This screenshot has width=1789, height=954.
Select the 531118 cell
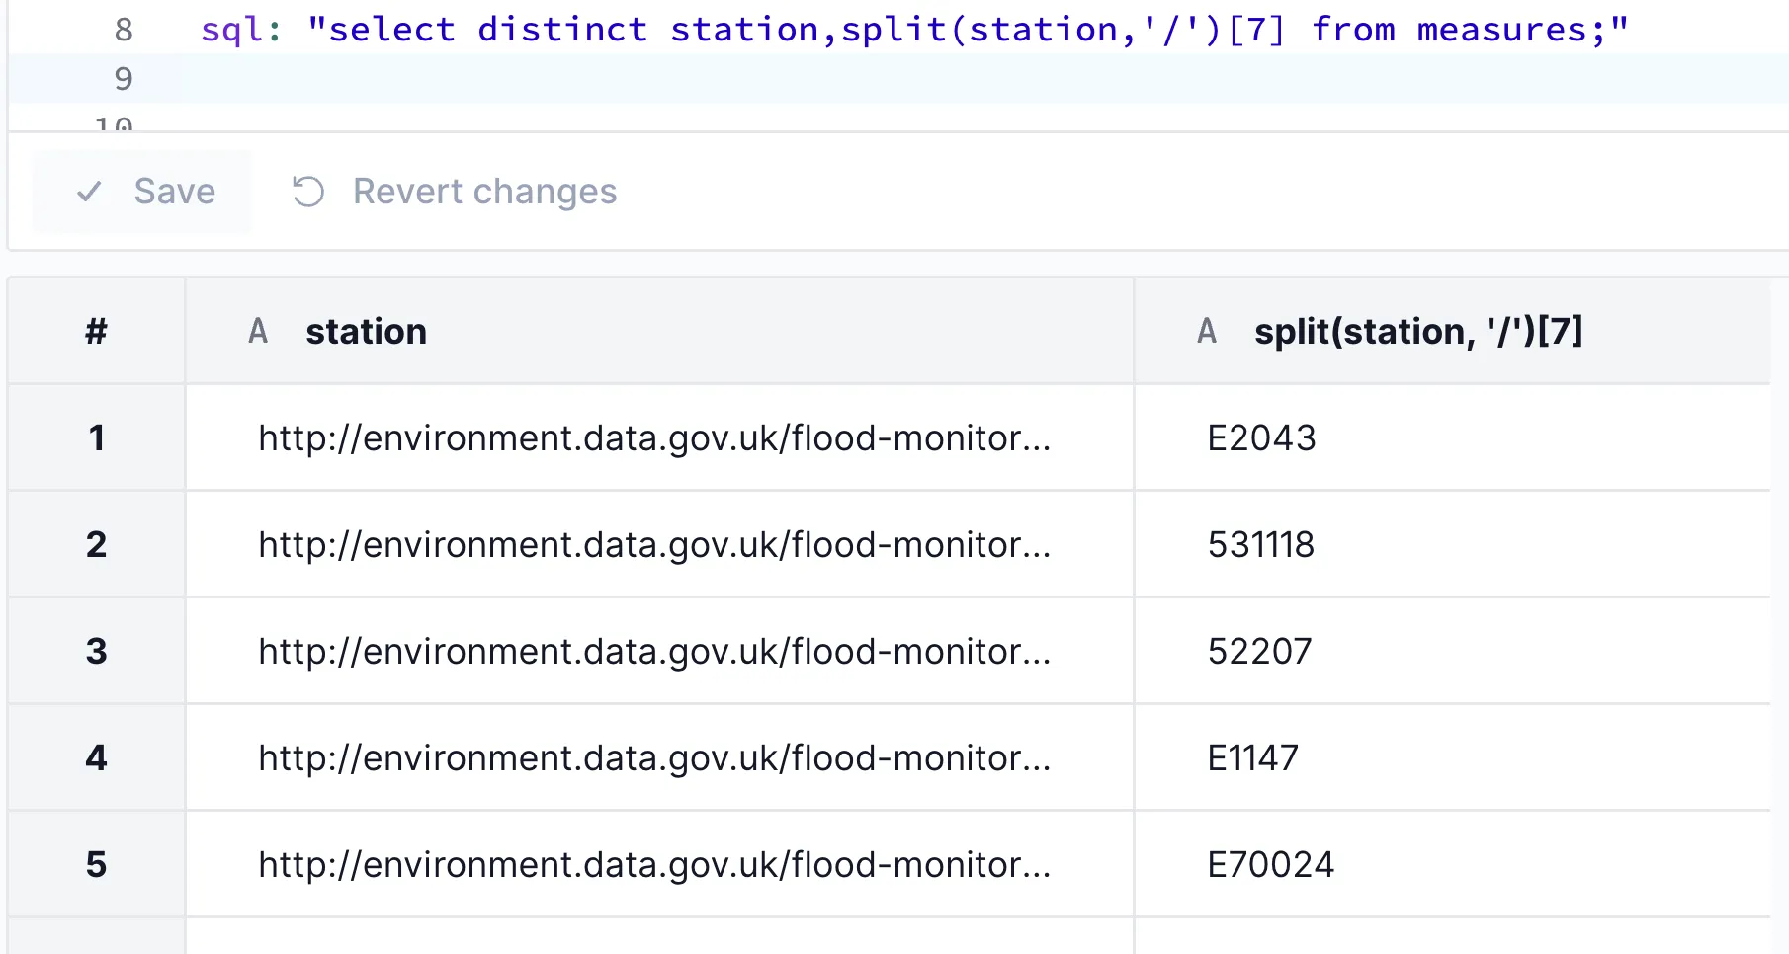tap(1260, 544)
